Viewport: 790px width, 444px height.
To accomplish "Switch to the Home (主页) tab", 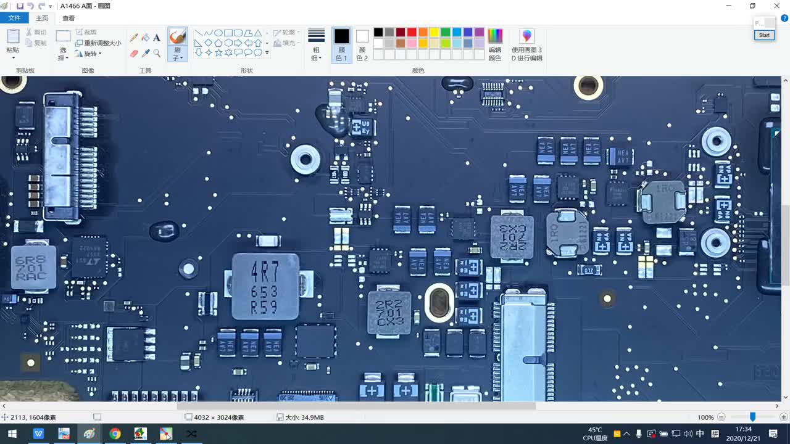I will [42, 18].
